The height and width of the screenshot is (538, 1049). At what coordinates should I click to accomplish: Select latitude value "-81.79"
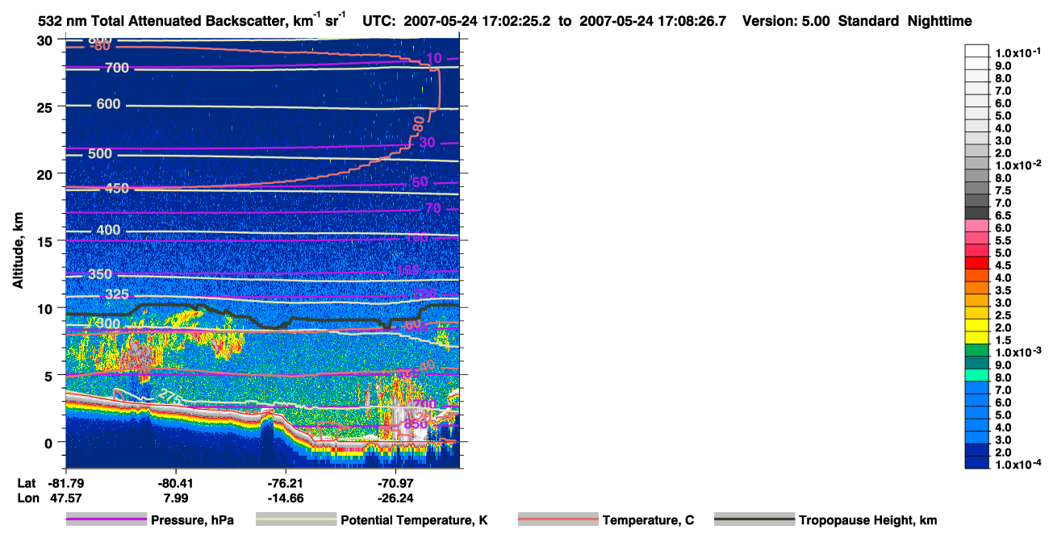tap(65, 482)
